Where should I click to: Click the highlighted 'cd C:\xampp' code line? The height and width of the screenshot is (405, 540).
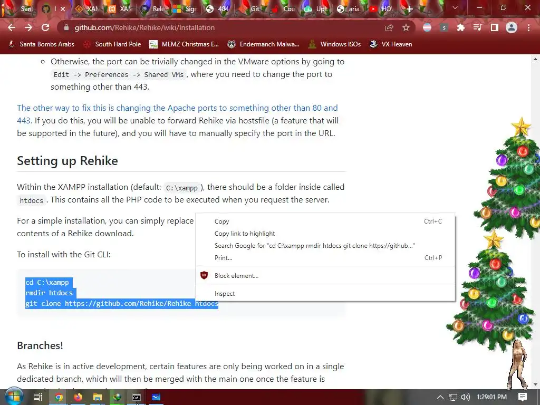pos(47,283)
